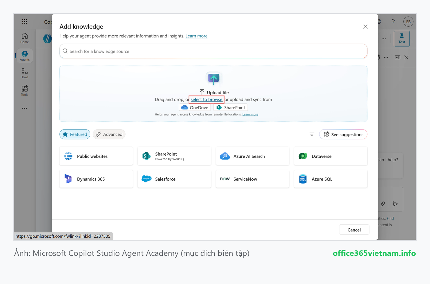The height and width of the screenshot is (284, 430).
Task: Close the background test chat panel
Action: [406, 57]
